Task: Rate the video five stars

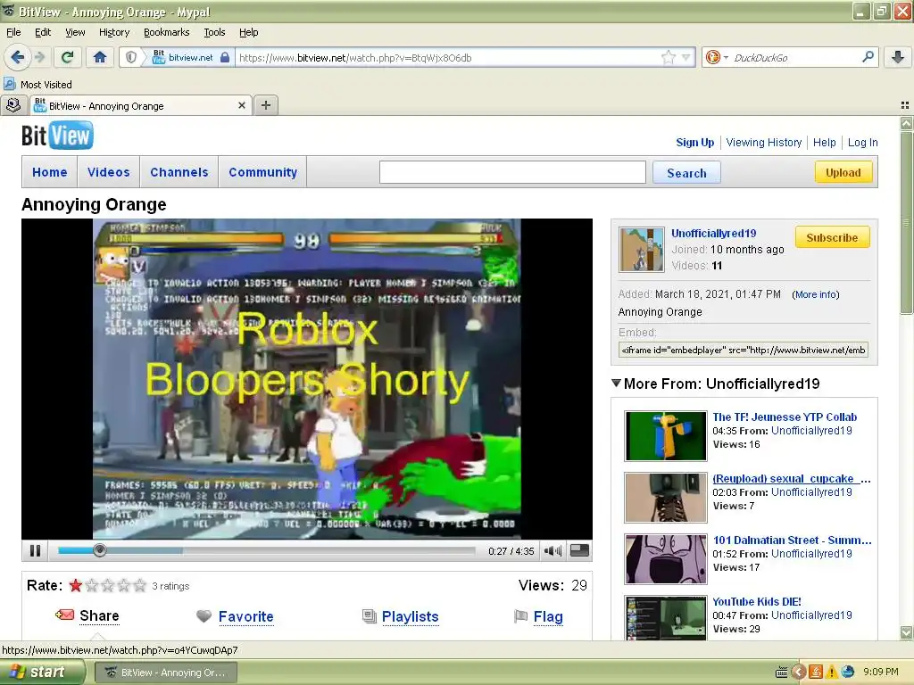Action: [139, 585]
